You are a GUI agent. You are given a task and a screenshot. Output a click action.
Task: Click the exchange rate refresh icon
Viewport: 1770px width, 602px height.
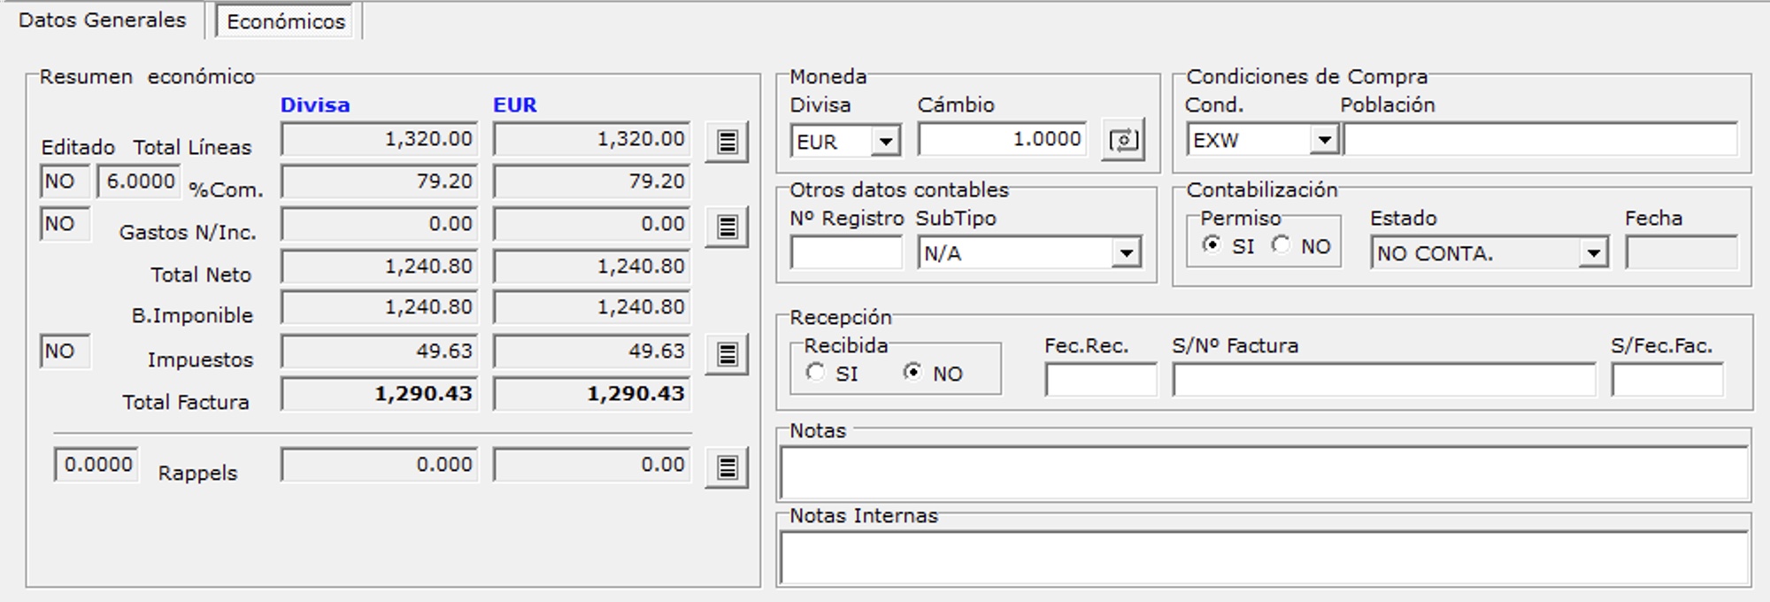[1123, 141]
